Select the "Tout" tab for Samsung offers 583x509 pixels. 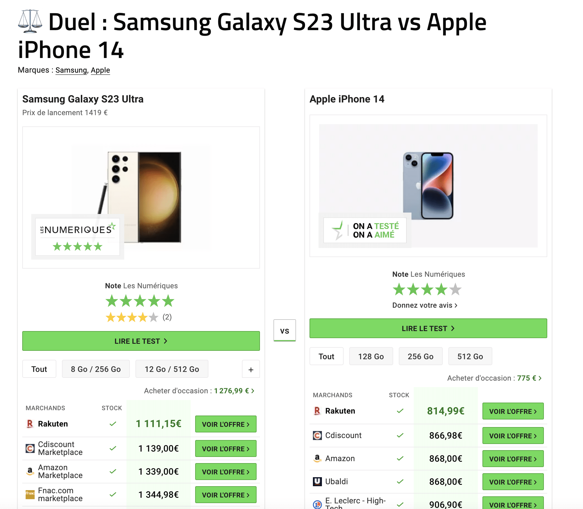[39, 369]
